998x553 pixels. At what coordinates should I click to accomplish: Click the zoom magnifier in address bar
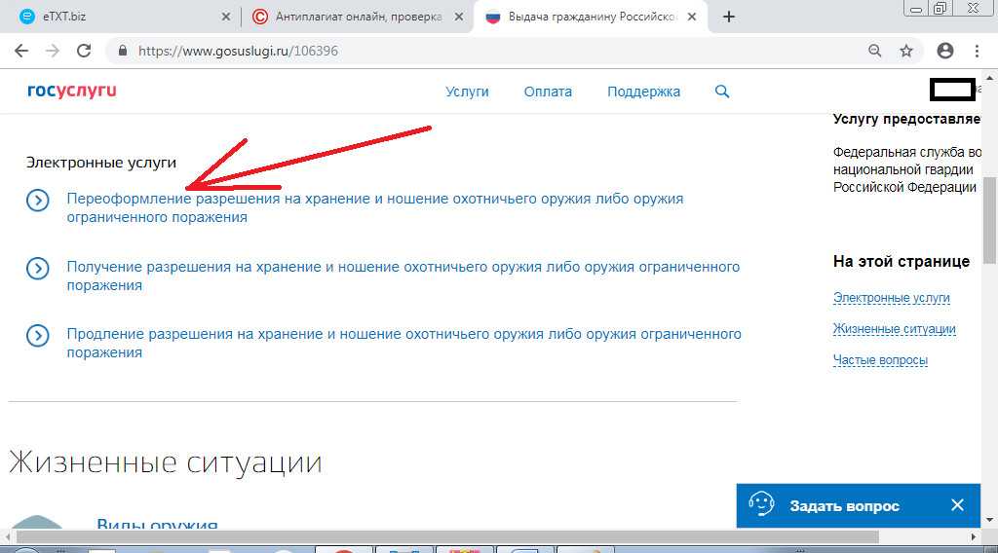click(x=875, y=51)
